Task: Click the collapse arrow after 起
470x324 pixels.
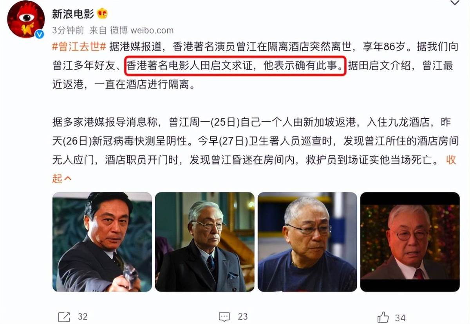Action: coord(67,179)
